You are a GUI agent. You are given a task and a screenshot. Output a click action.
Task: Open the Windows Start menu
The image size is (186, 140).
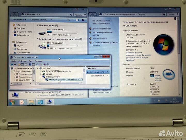(x=12, y=102)
